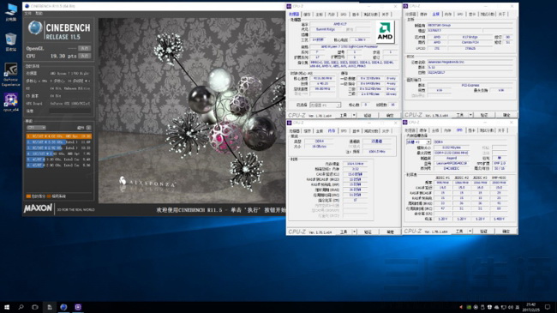Select ranking row number 4 in Cinebench
This screenshot has width=557, height=313.
coord(59,153)
